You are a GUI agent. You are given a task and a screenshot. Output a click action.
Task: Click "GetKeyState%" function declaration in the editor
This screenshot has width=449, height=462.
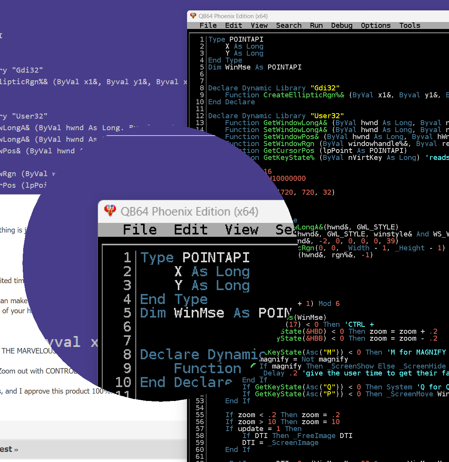(289, 158)
